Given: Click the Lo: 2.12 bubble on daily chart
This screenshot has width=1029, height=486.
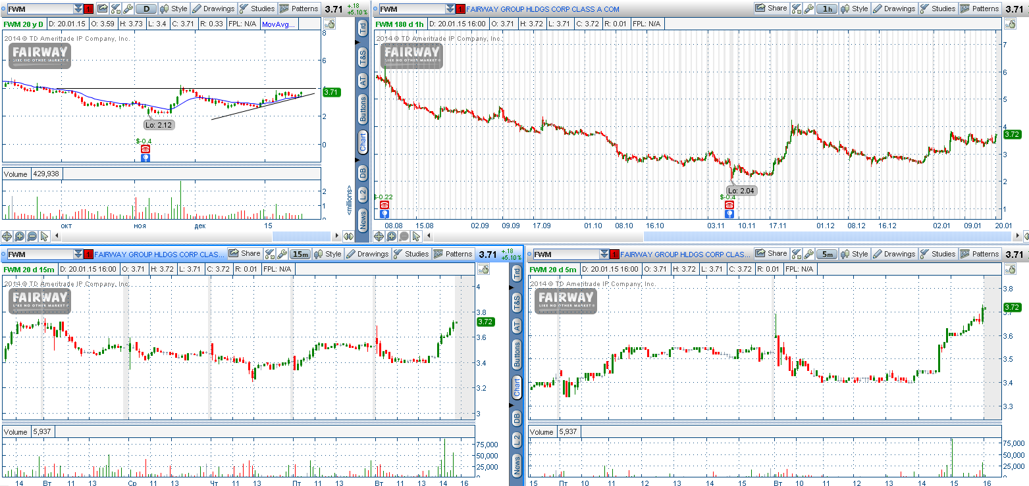Looking at the screenshot, I should tap(160, 124).
